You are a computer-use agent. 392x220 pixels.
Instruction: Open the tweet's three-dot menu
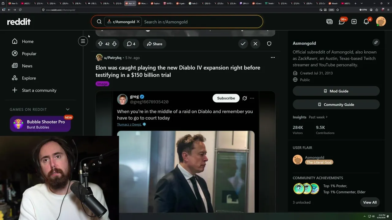click(252, 98)
